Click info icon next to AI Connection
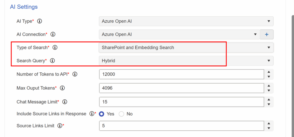 pyautogui.click(x=53, y=34)
